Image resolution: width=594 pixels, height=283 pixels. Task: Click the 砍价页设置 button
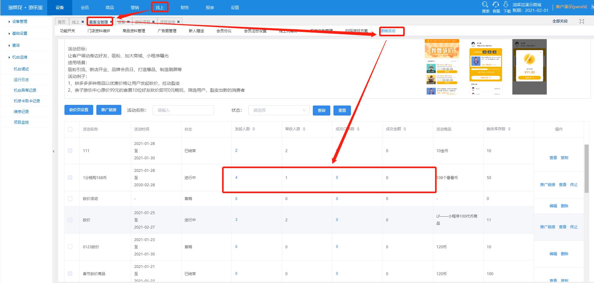click(79, 110)
